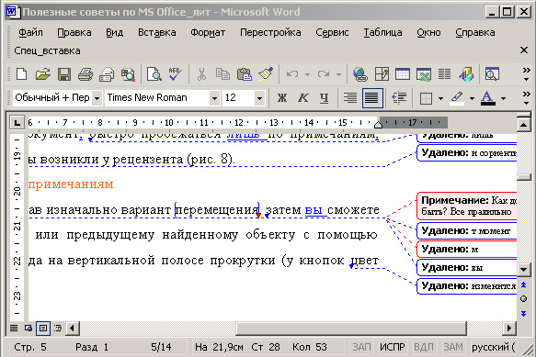
Task: Align text to the right
Action: click(350, 98)
